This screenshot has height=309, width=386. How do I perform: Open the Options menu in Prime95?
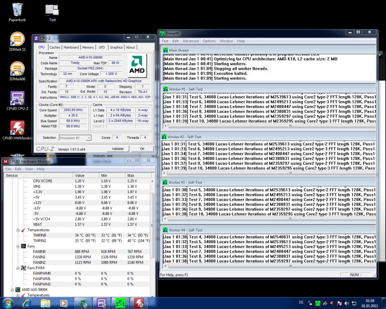(209, 41)
